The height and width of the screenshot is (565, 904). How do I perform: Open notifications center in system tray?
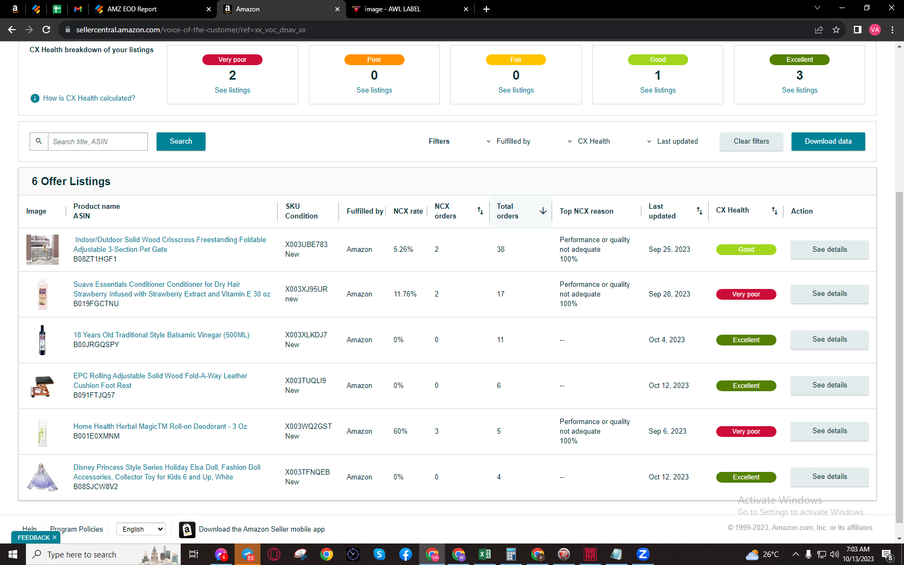pos(887,554)
